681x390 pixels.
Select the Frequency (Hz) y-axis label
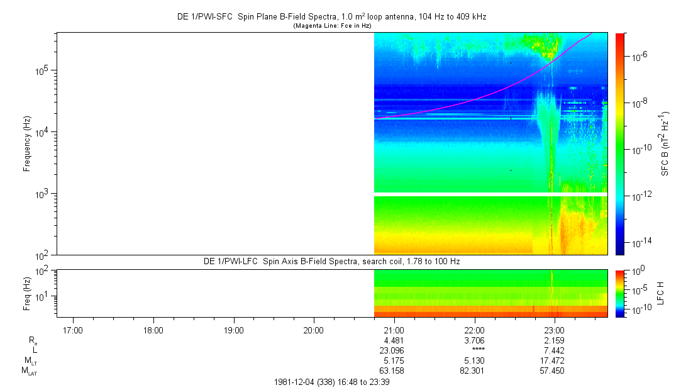pos(27,143)
